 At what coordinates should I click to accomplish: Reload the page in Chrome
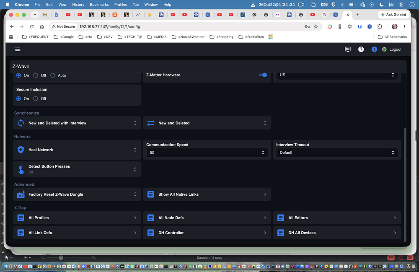coord(32,26)
